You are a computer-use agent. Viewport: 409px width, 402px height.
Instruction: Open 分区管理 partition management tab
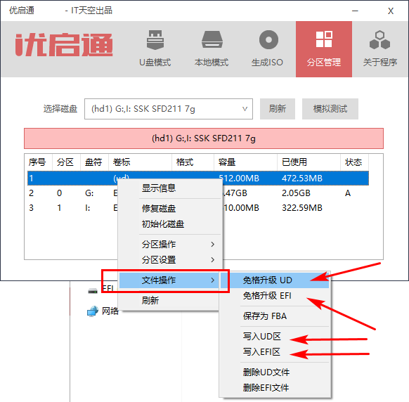click(324, 49)
